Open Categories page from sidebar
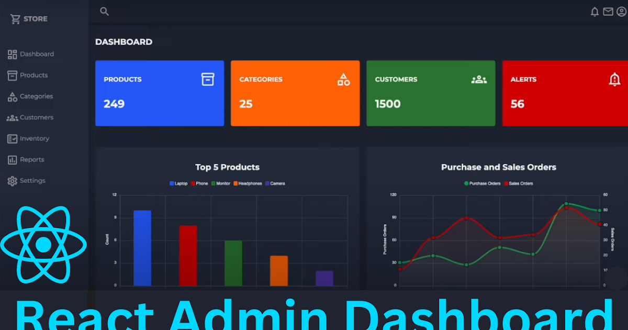 (36, 96)
